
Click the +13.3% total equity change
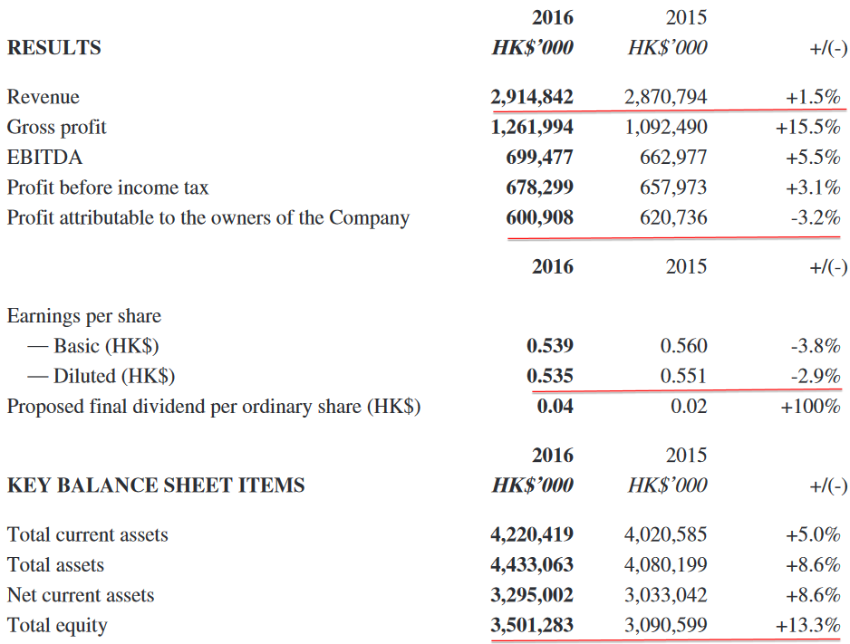tap(807, 625)
